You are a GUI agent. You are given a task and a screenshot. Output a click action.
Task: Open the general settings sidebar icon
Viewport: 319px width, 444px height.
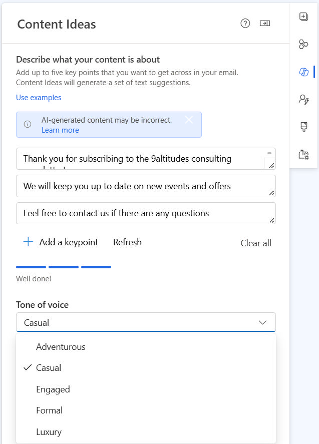pos(303,154)
